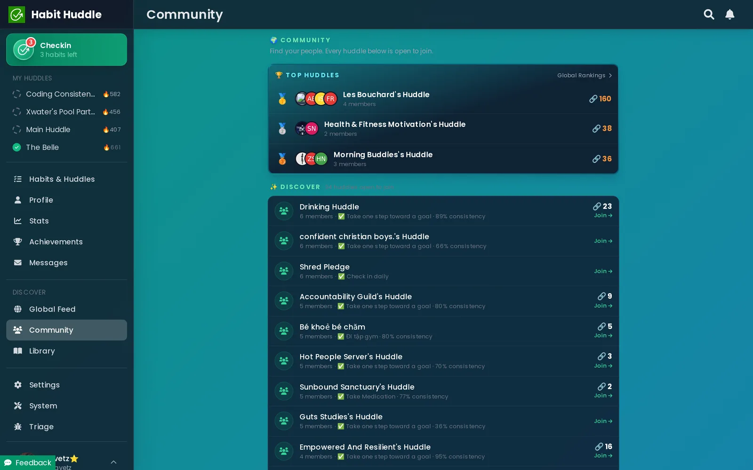
Task: Open Global Rankings link
Action: click(x=585, y=75)
